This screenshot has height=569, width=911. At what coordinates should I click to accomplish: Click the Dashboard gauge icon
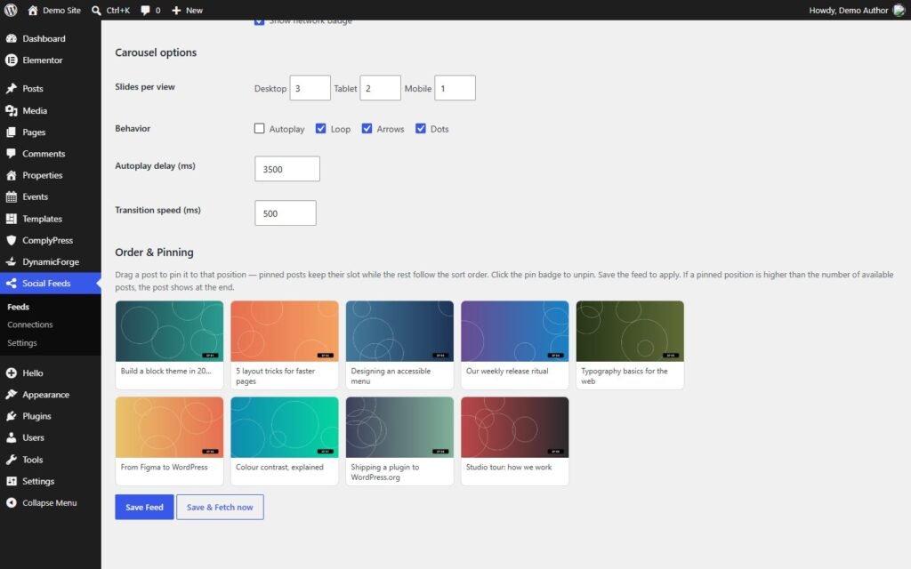(x=11, y=38)
